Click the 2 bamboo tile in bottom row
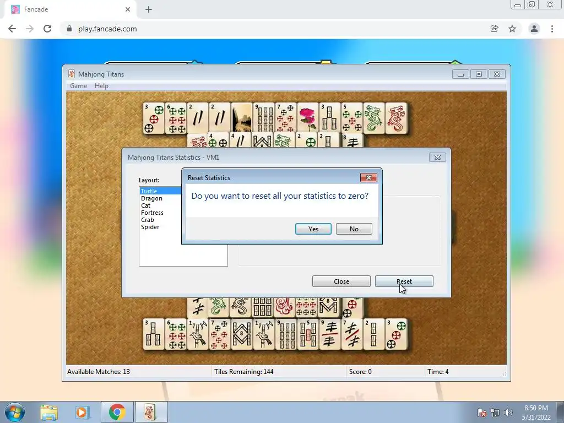 tap(374, 334)
